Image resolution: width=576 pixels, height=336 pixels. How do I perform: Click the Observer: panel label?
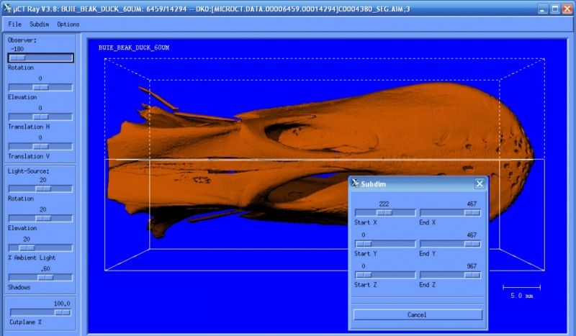pos(22,40)
